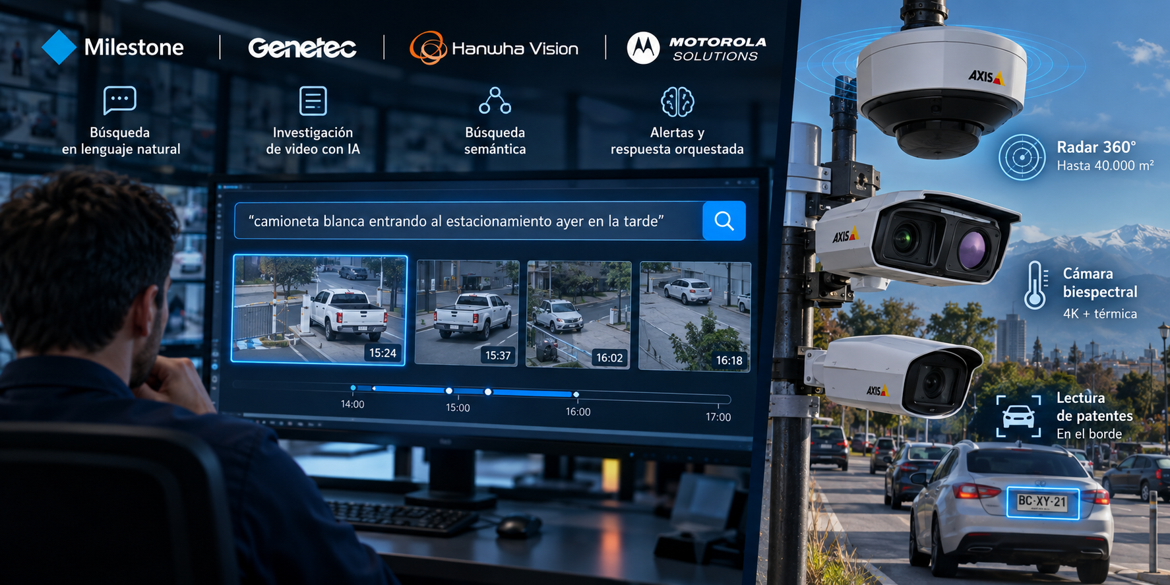Click the 'En el borde' text
Image resolution: width=1170 pixels, height=585 pixels.
(1089, 434)
